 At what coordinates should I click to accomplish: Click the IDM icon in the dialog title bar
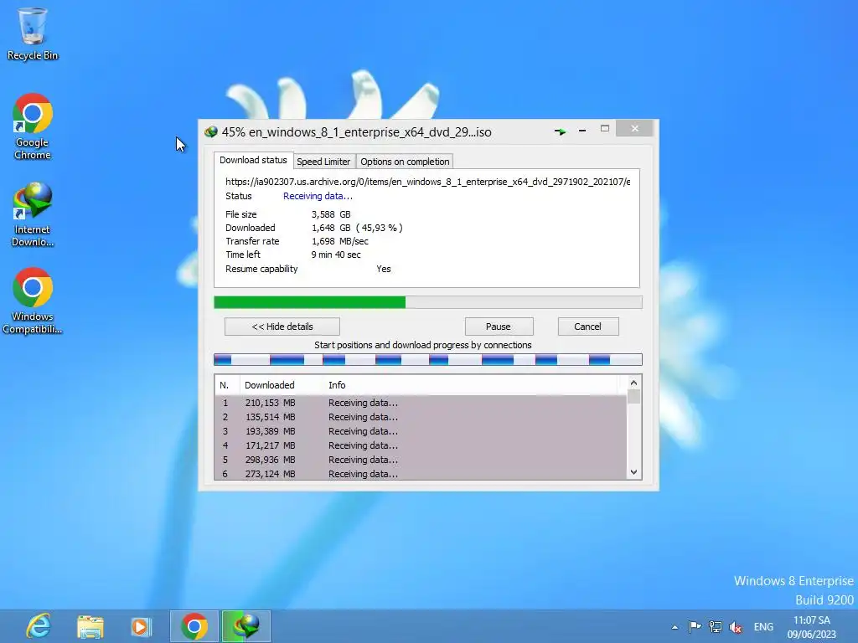(x=210, y=131)
